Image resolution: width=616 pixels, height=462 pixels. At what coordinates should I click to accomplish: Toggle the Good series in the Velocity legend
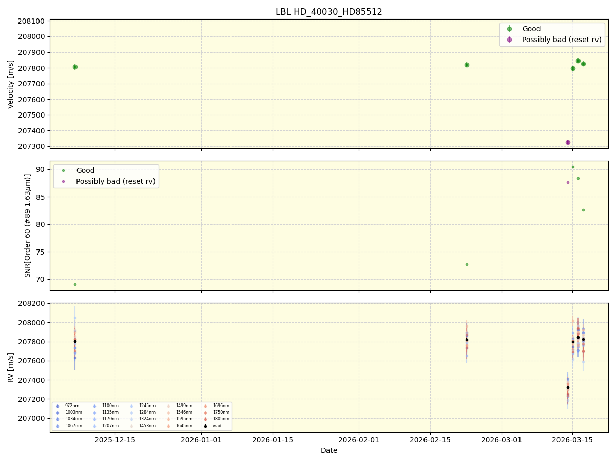[x=509, y=29]
